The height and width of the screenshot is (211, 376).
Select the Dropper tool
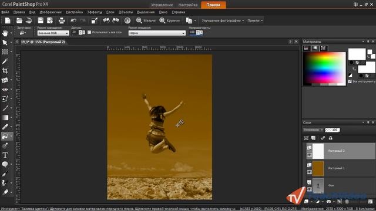pyautogui.click(x=5, y=61)
